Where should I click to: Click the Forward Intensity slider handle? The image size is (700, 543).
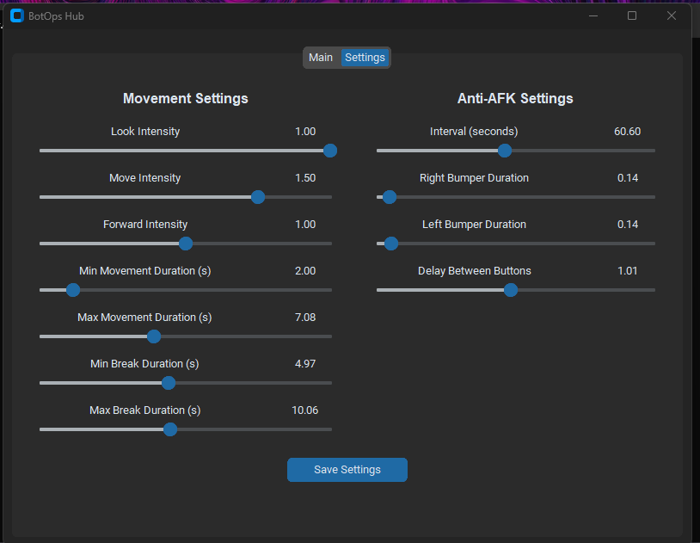(186, 244)
